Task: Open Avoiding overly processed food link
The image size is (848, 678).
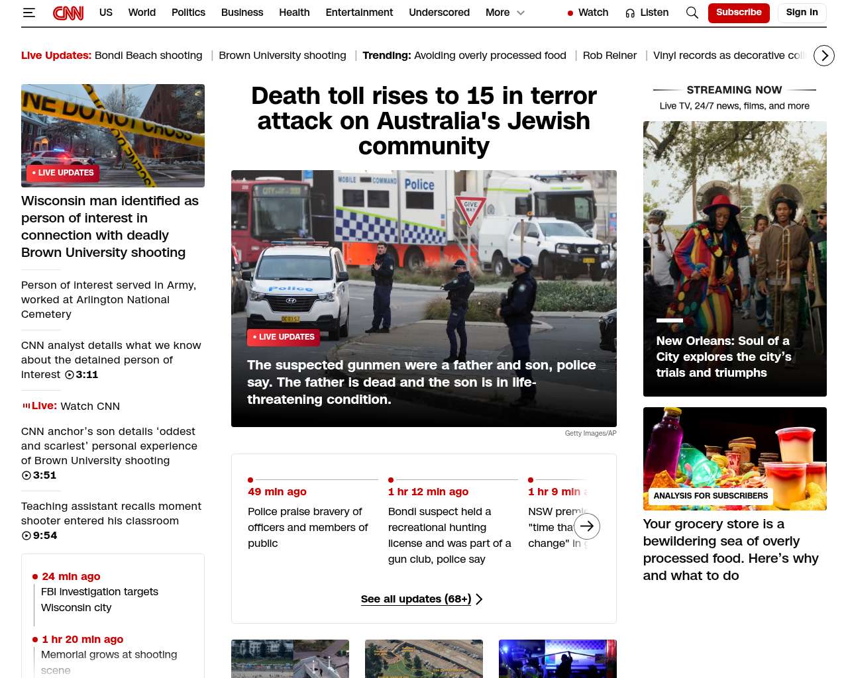Action: [x=490, y=56]
